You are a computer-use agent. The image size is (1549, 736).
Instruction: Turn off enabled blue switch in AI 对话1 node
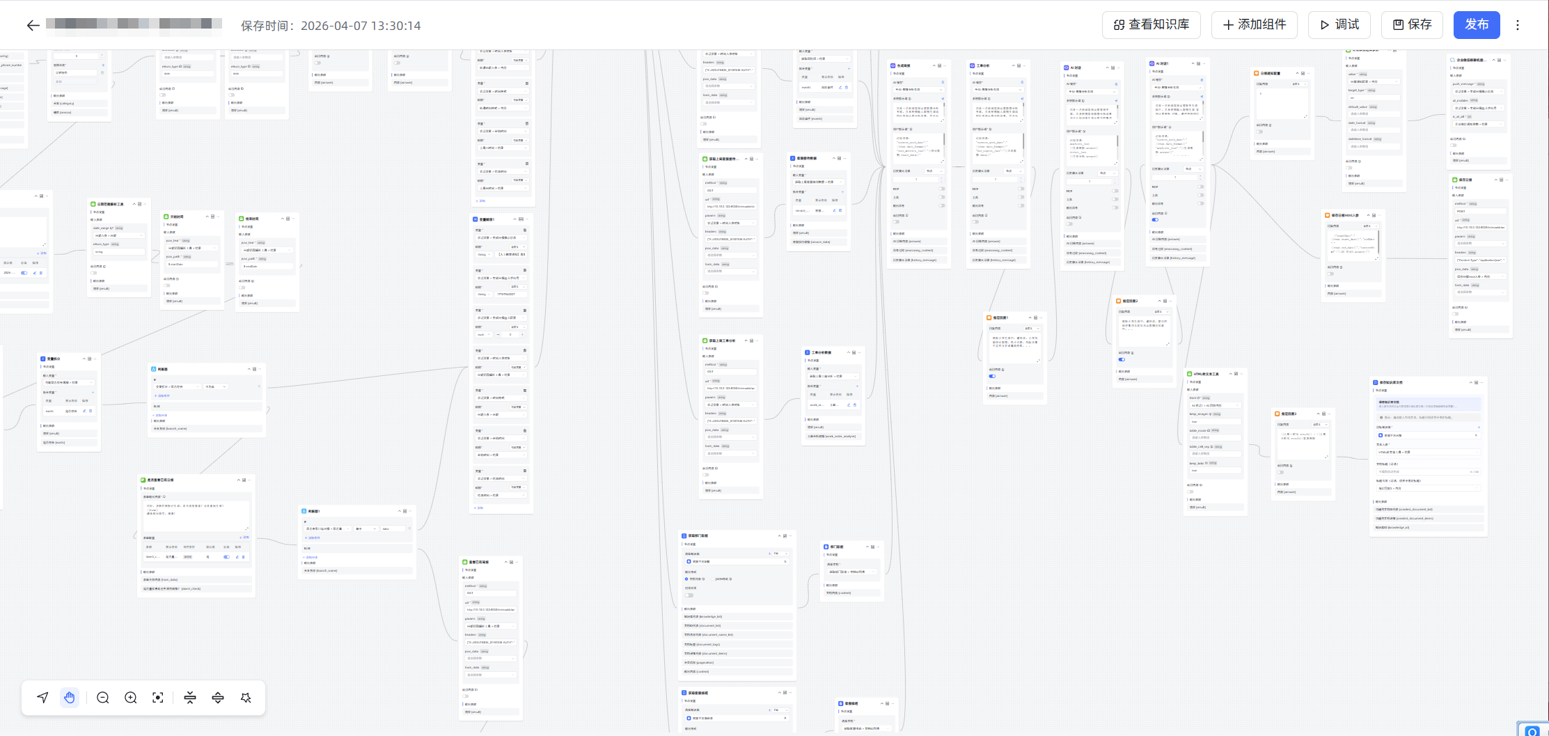(x=1155, y=219)
